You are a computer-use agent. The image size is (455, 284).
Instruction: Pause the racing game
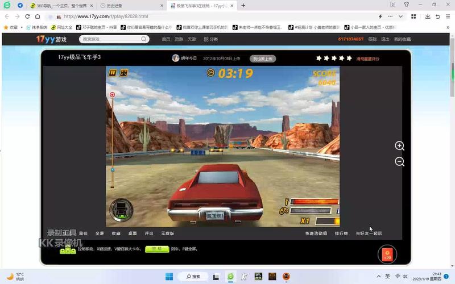coord(113,73)
